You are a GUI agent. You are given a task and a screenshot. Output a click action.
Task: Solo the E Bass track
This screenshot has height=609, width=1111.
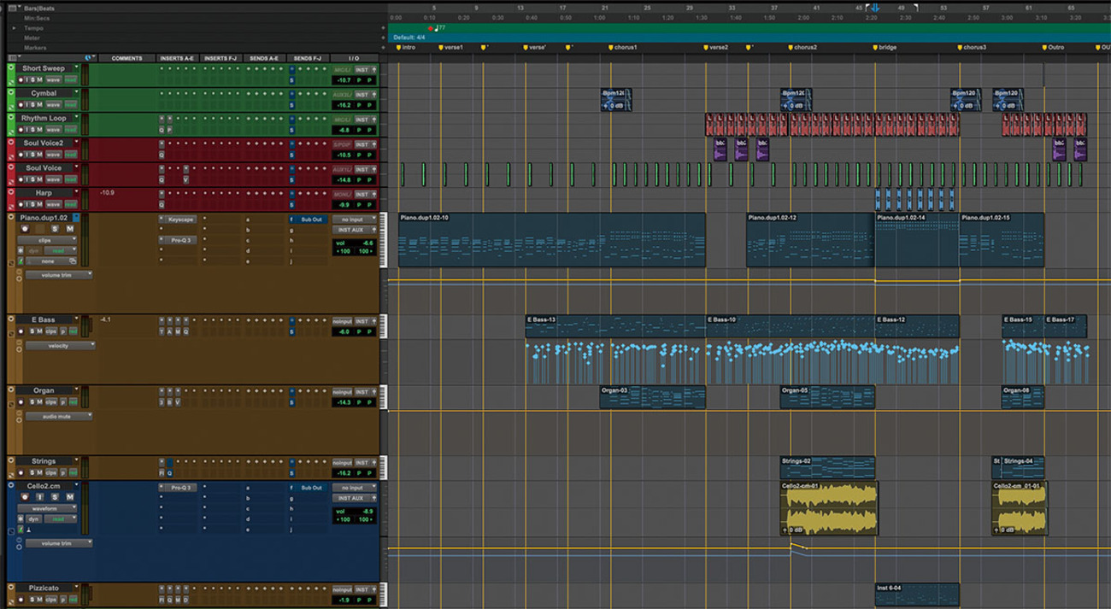click(x=32, y=331)
